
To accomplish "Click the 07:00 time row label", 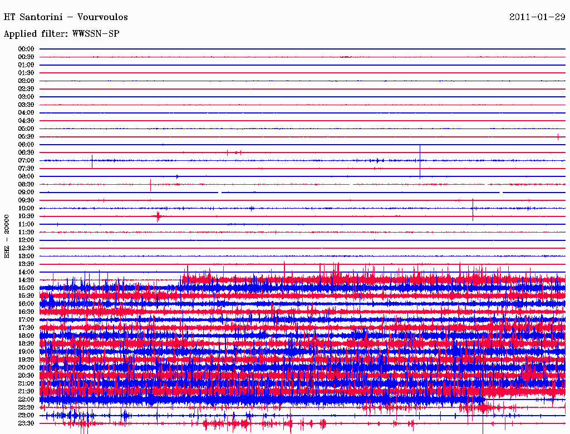I will (x=26, y=160).
